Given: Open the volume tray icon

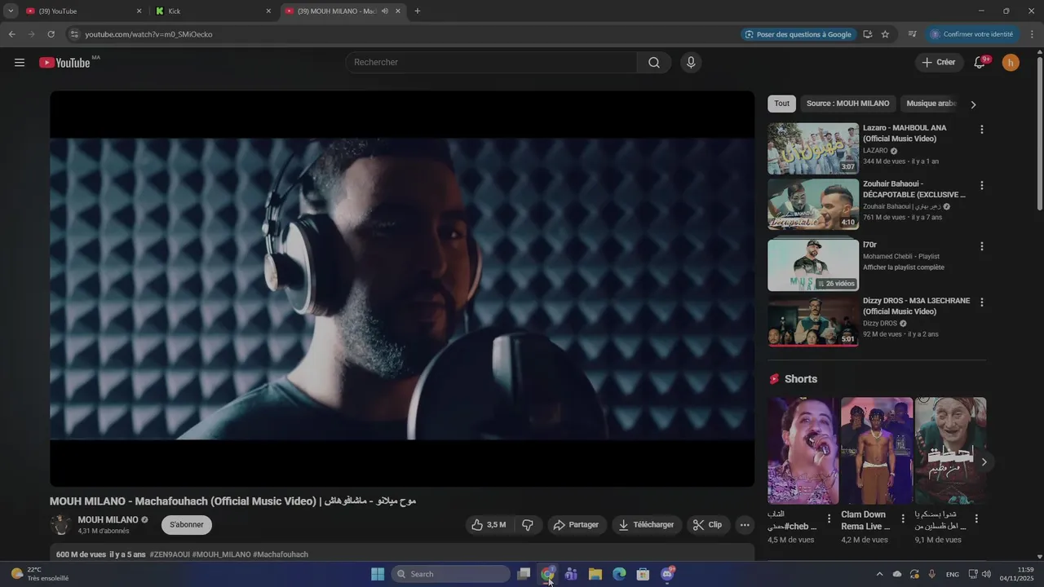Looking at the screenshot, I should pyautogui.click(x=986, y=574).
